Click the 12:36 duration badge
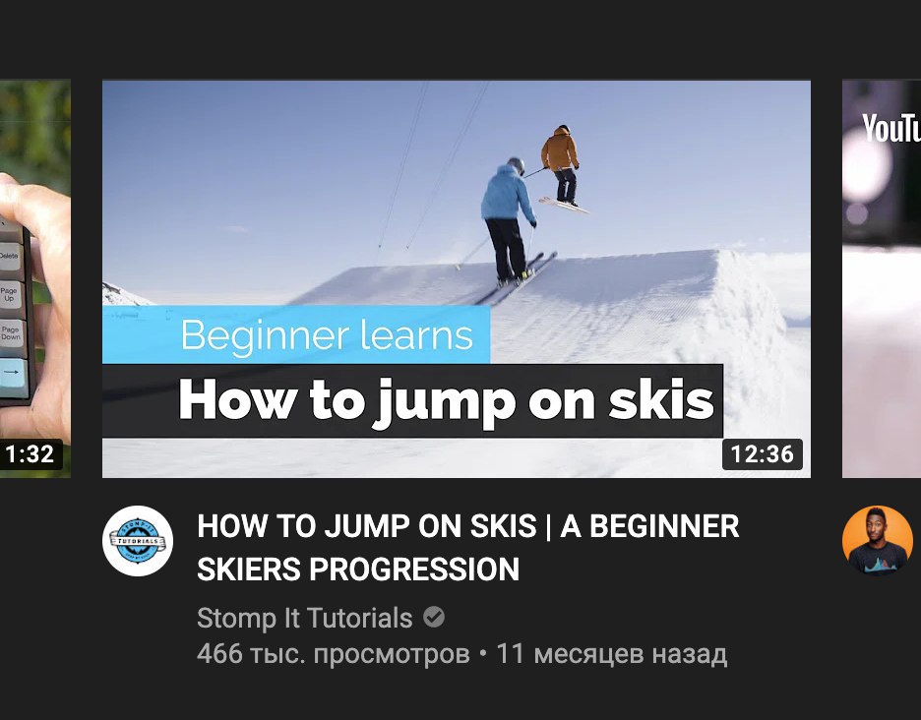Image resolution: width=921 pixels, height=720 pixels. [762, 454]
